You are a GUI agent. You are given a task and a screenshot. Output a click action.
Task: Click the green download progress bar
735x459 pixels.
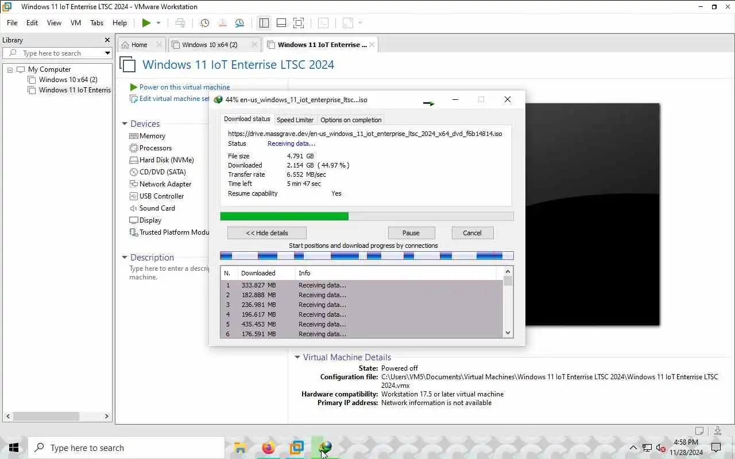(367, 216)
